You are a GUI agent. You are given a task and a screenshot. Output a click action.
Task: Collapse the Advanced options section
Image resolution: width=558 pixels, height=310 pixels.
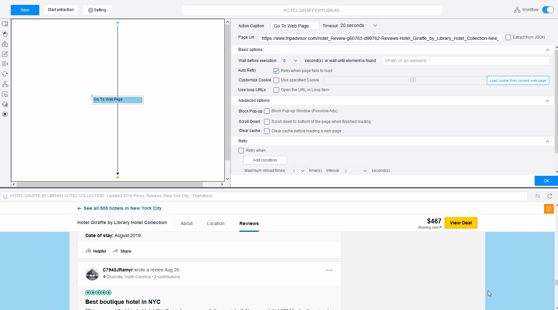[548, 101]
